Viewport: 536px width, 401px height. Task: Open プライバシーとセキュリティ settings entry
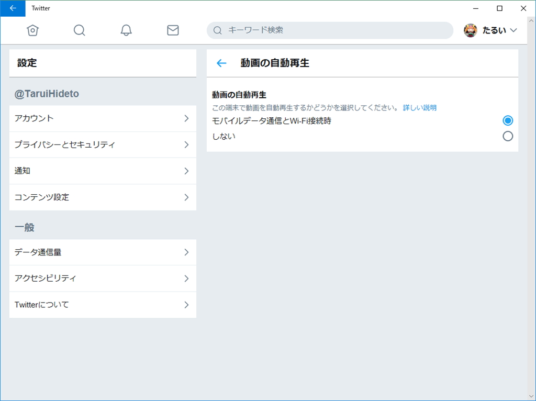pyautogui.click(x=103, y=144)
